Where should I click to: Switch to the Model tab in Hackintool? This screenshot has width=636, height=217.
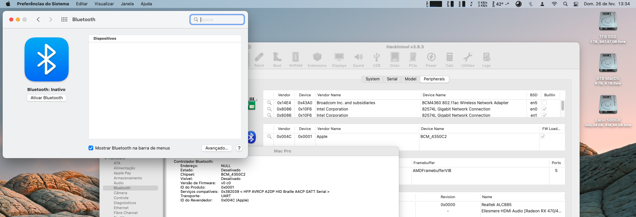[x=411, y=79]
